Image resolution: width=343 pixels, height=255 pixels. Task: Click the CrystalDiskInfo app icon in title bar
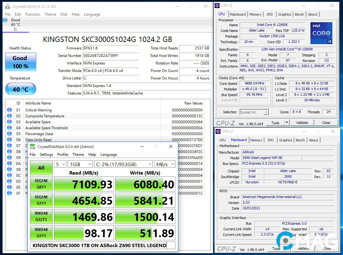8,6
